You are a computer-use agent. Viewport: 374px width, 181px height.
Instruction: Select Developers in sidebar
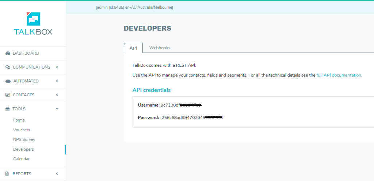23,149
